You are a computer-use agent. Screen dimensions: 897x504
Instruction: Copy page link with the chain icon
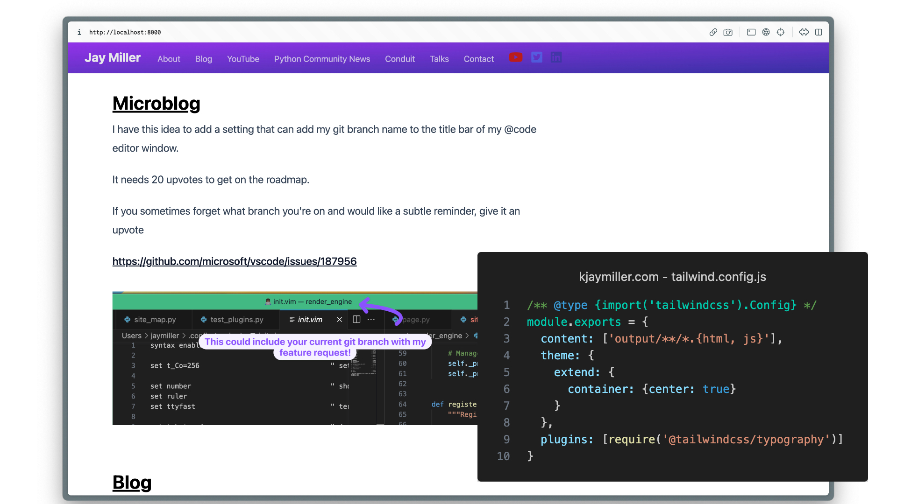713,32
